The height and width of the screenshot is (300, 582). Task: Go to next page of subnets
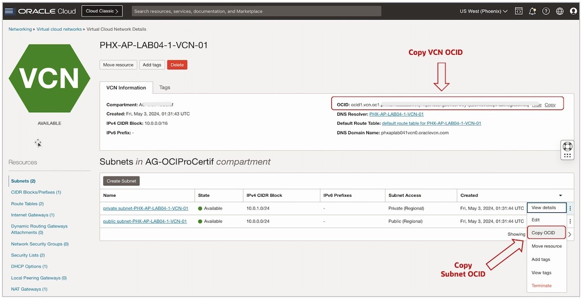570,234
